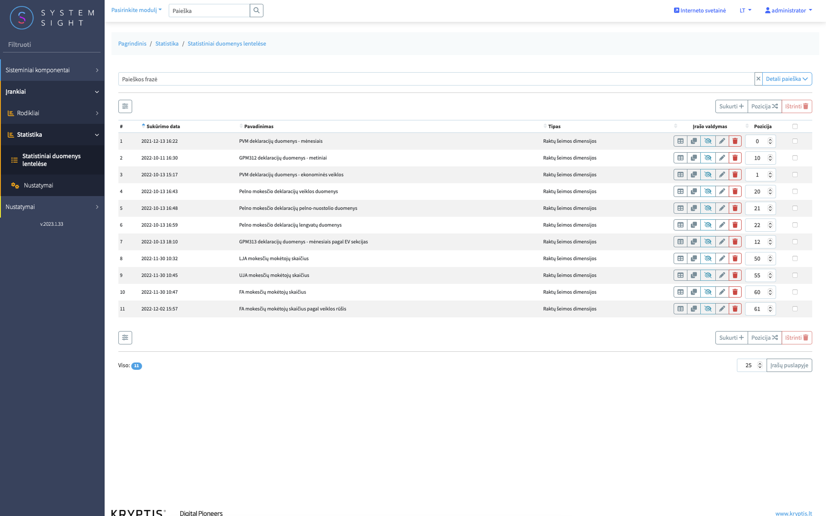The width and height of the screenshot is (826, 516).
Task: Expand the Detali paieška dropdown
Action: tap(787, 79)
